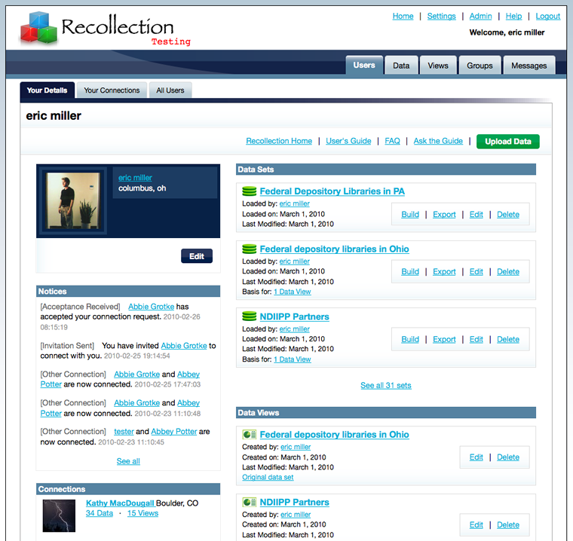Open the NDIIPP Partners dataset title

click(x=294, y=316)
